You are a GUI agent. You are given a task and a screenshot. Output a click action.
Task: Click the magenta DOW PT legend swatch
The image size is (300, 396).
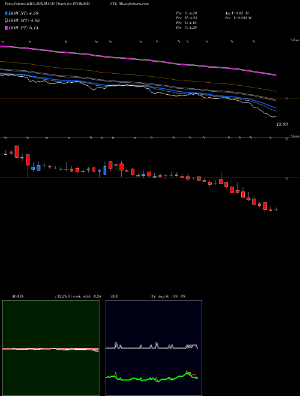coord(7,28)
